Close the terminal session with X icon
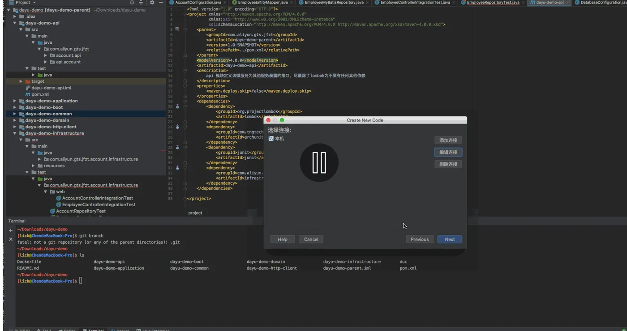The image size is (627, 331). (11, 239)
